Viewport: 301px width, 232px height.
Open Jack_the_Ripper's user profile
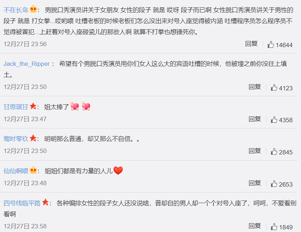coord(27,64)
